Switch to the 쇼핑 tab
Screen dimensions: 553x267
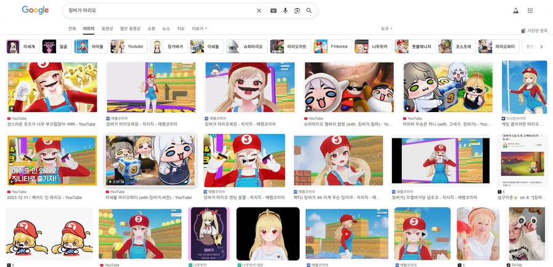151,28
